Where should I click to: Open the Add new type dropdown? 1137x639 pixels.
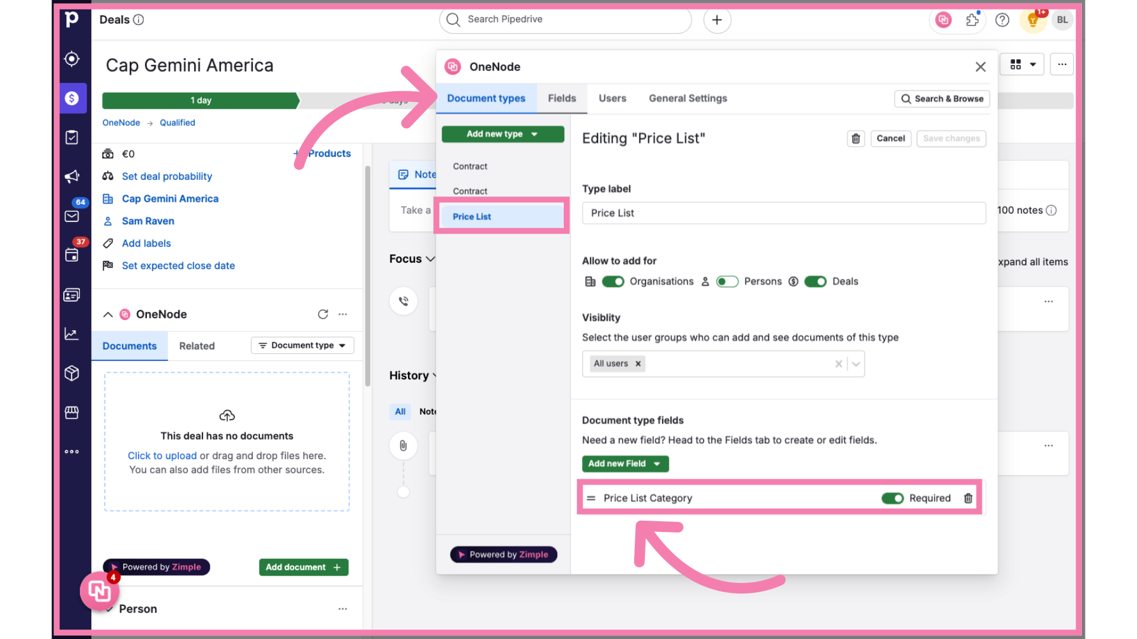click(503, 134)
